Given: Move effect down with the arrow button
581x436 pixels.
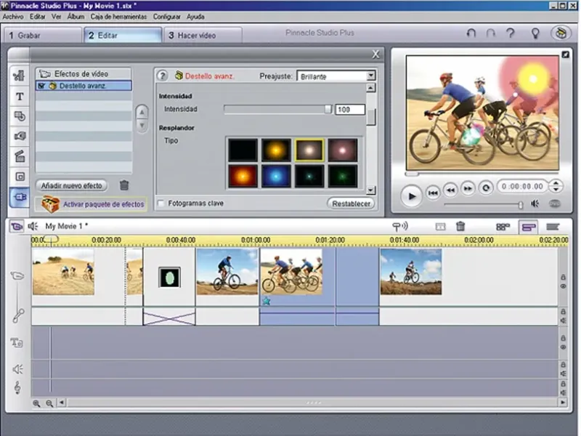Looking at the screenshot, I should 142,125.
